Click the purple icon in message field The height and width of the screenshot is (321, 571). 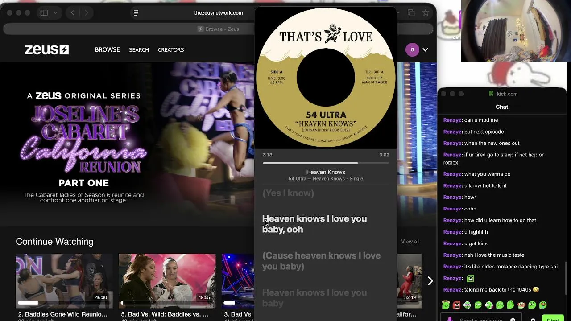pyautogui.click(x=450, y=319)
